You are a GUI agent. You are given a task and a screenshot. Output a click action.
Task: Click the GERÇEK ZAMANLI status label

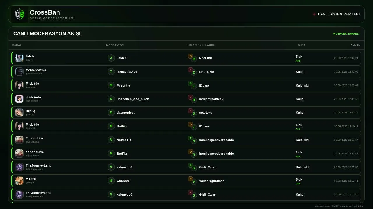[x=346, y=34]
